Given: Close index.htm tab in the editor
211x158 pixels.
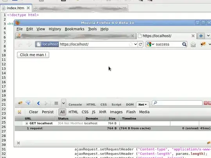Looking at the screenshot, I should pos(28,8).
